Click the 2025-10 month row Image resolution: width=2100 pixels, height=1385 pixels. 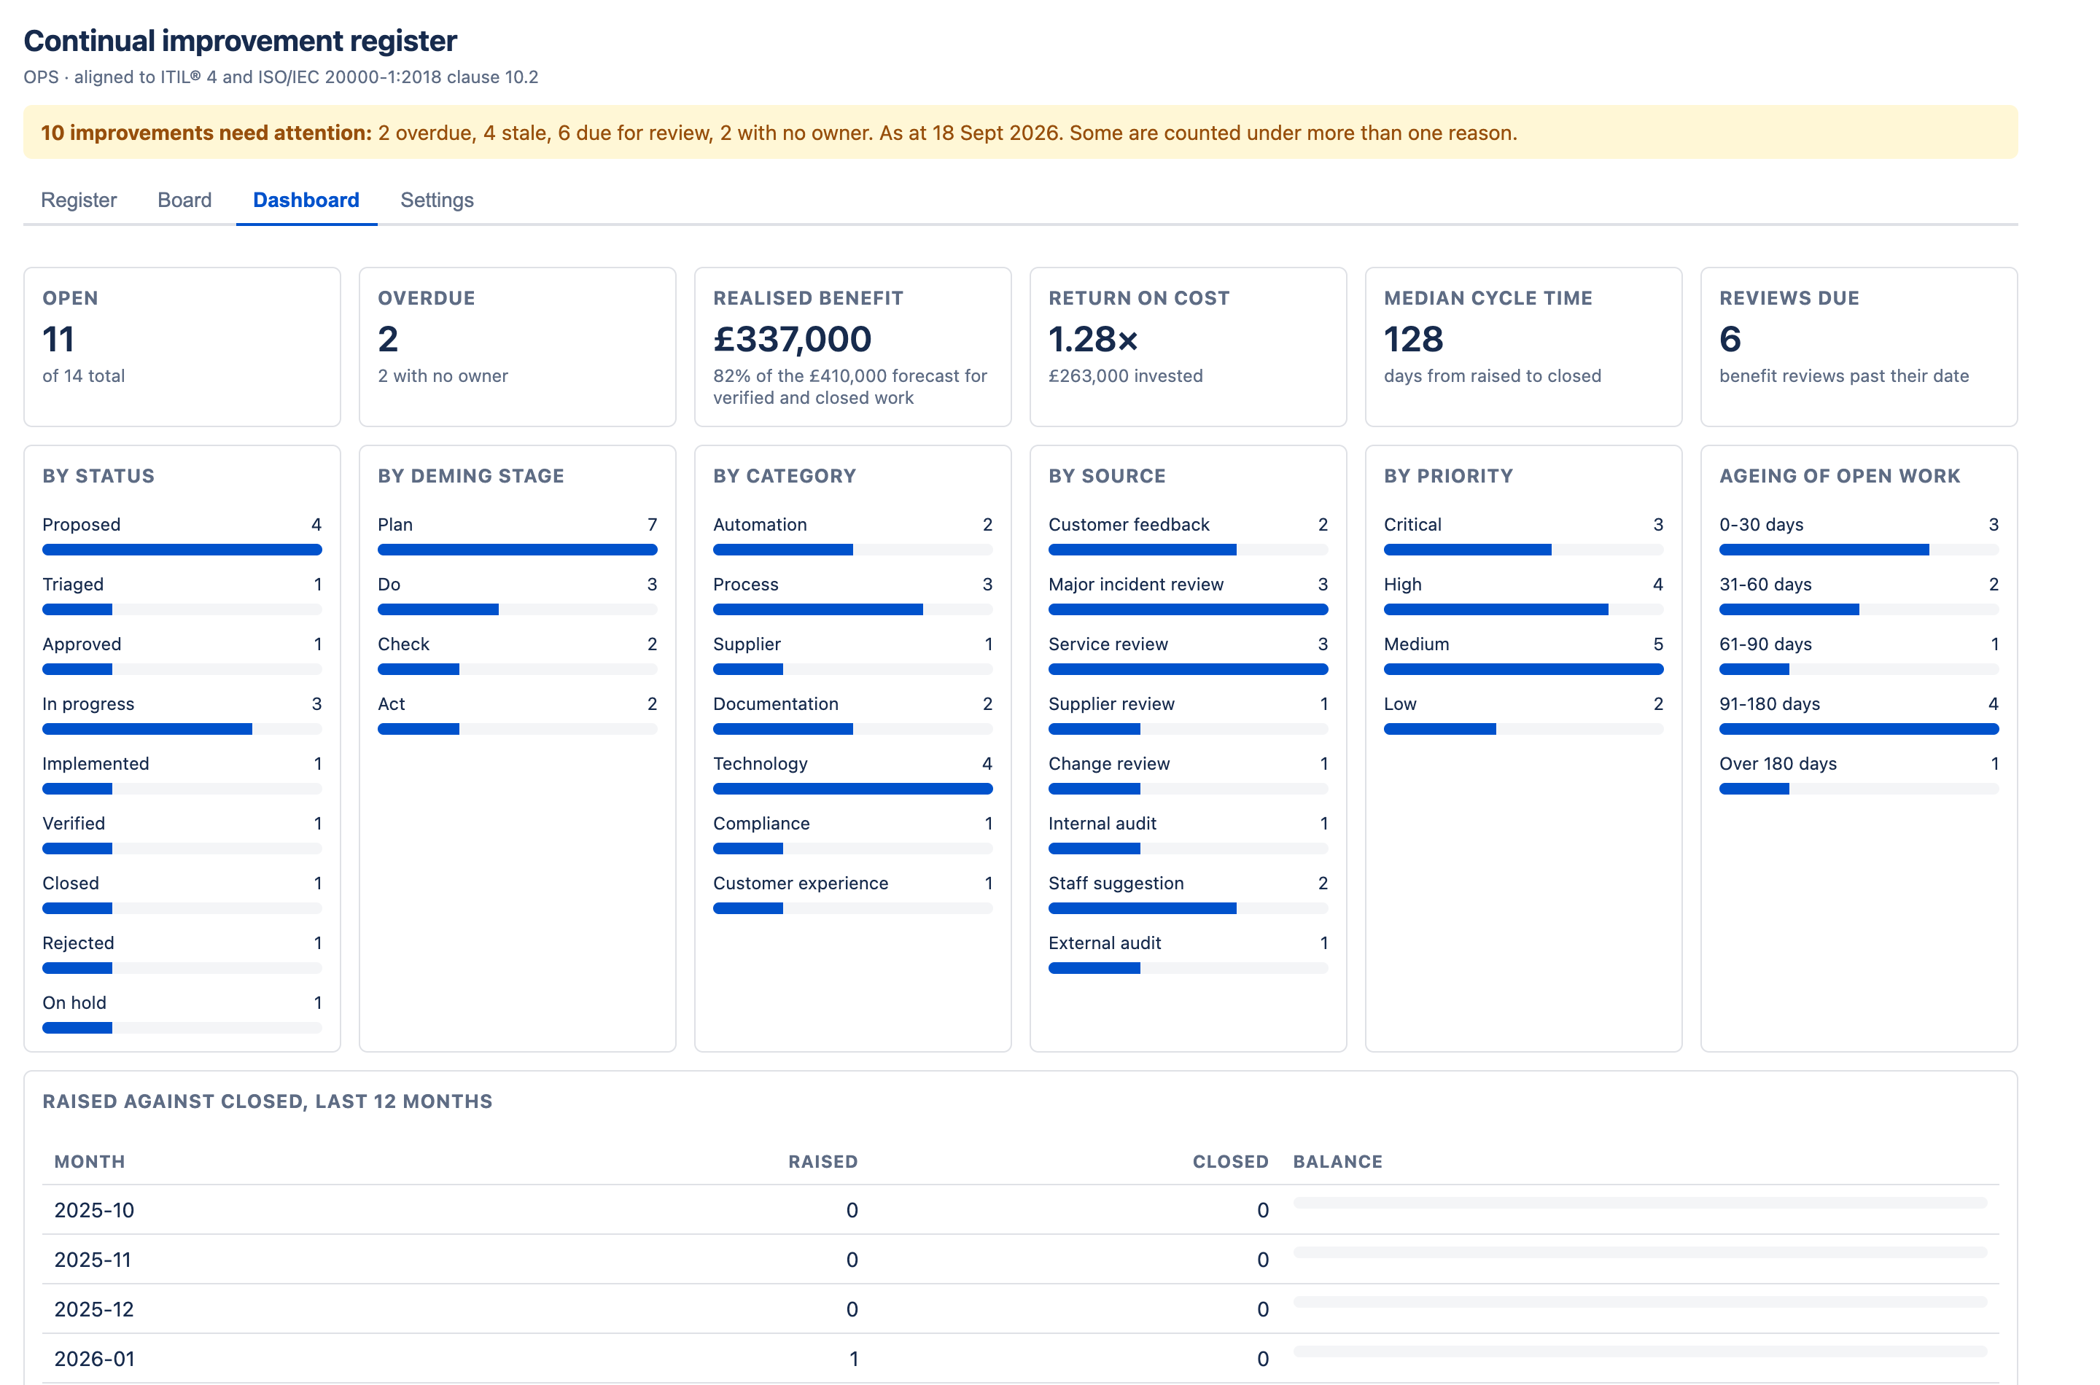(x=1019, y=1209)
